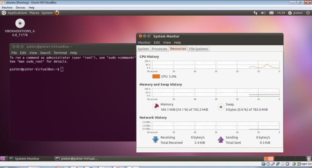Select the Resources tab
Image resolution: width=312 pixels, height=168 pixels.
coord(178,49)
